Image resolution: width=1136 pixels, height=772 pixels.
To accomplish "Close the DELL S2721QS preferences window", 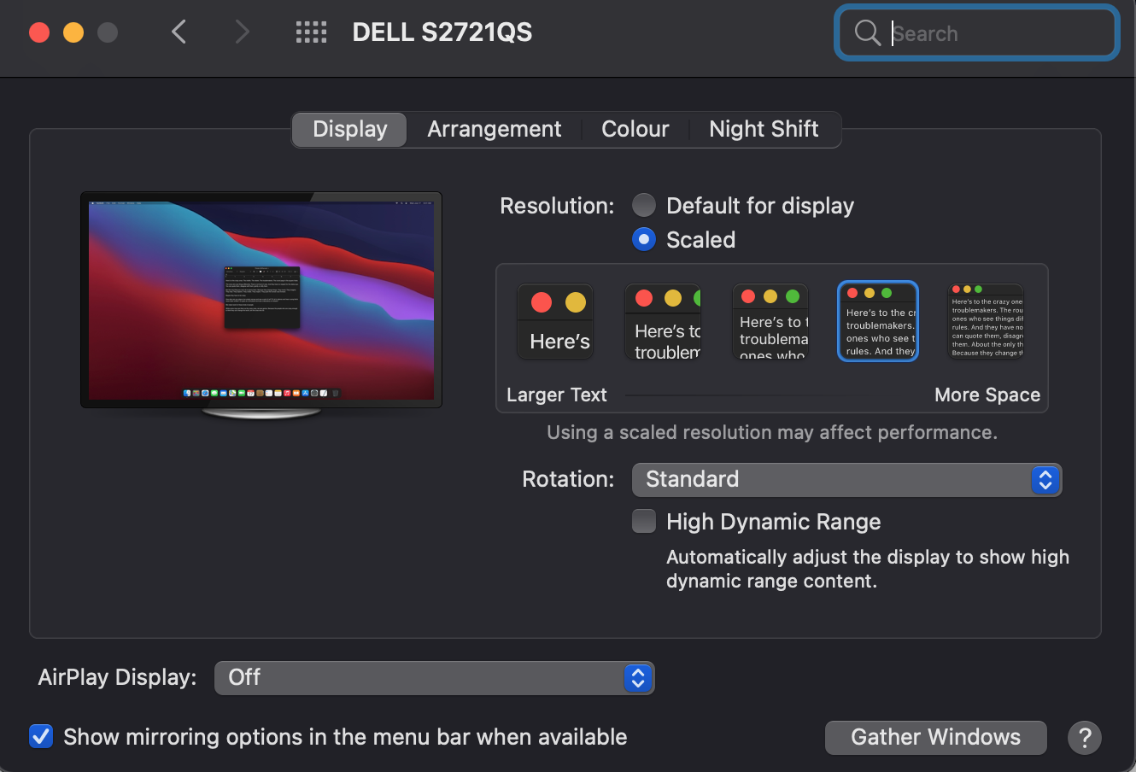I will 39,32.
